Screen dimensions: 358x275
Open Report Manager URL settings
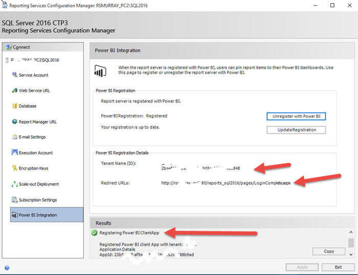[38, 121]
